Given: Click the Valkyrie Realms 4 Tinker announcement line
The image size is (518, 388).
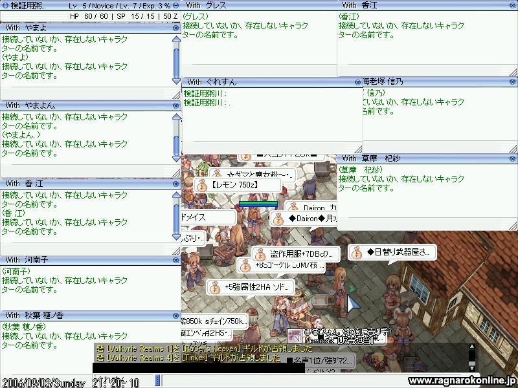Looking at the screenshot, I should point(188,358).
